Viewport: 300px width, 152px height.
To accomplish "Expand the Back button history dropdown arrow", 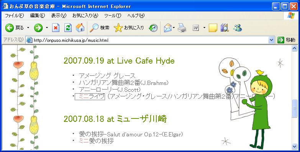I will (28, 28).
